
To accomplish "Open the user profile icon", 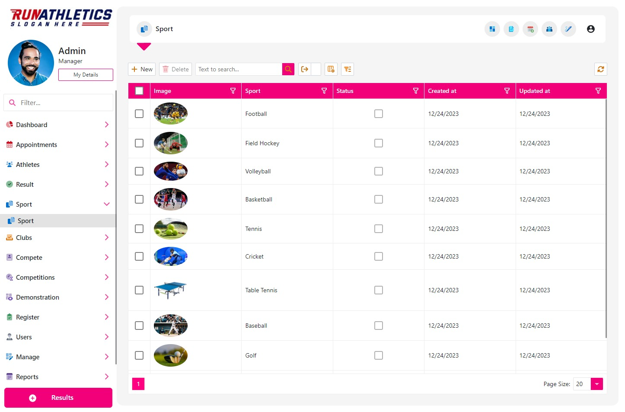I will (x=591, y=29).
